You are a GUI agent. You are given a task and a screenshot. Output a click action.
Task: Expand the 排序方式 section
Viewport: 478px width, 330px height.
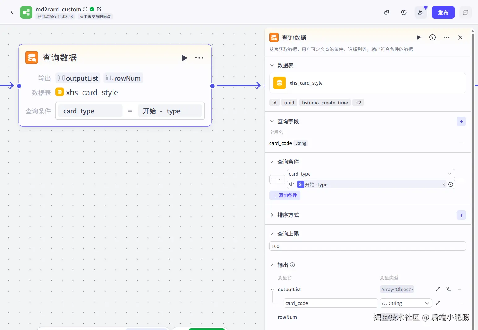272,215
